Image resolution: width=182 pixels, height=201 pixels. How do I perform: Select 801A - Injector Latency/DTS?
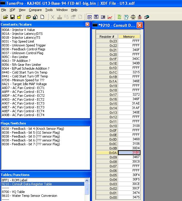click(x=22, y=34)
